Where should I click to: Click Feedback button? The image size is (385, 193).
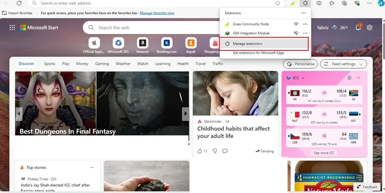coord(367,187)
